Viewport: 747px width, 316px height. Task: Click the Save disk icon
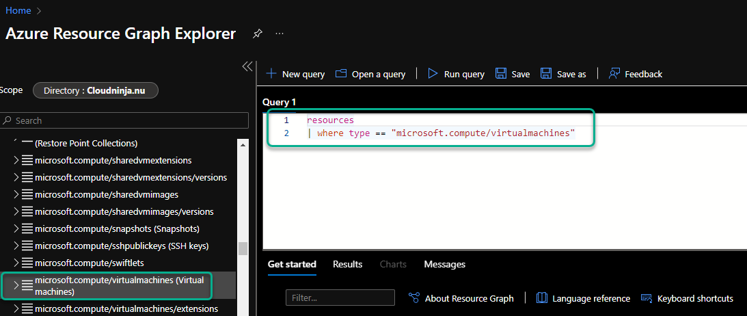pyautogui.click(x=501, y=74)
